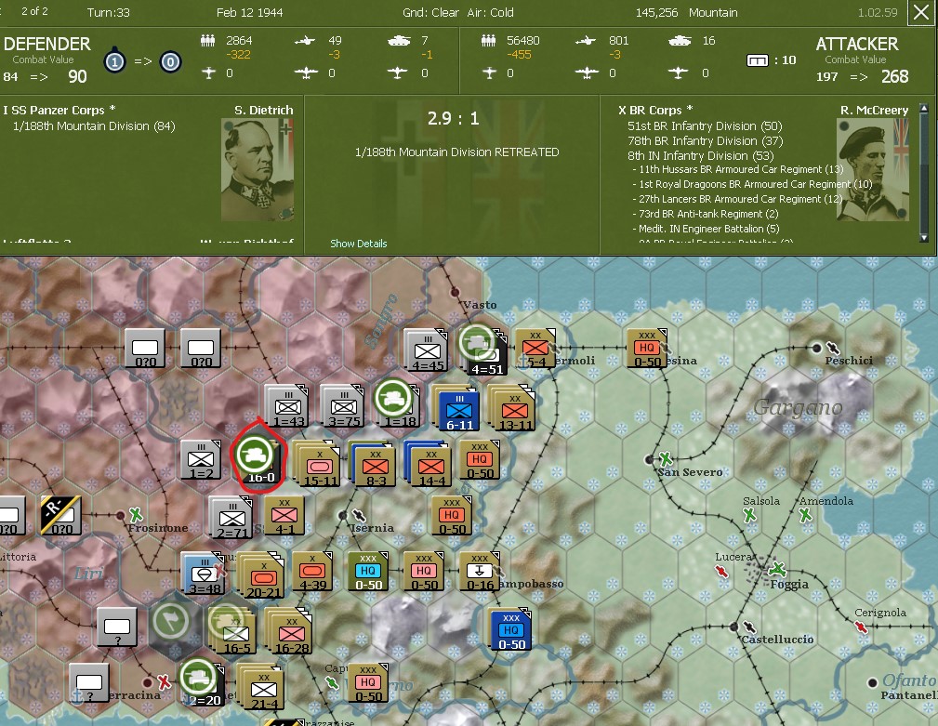Screen dimensions: 938x726
Task: Select the 0-16 unit counter at Campobasso
Action: (480, 571)
